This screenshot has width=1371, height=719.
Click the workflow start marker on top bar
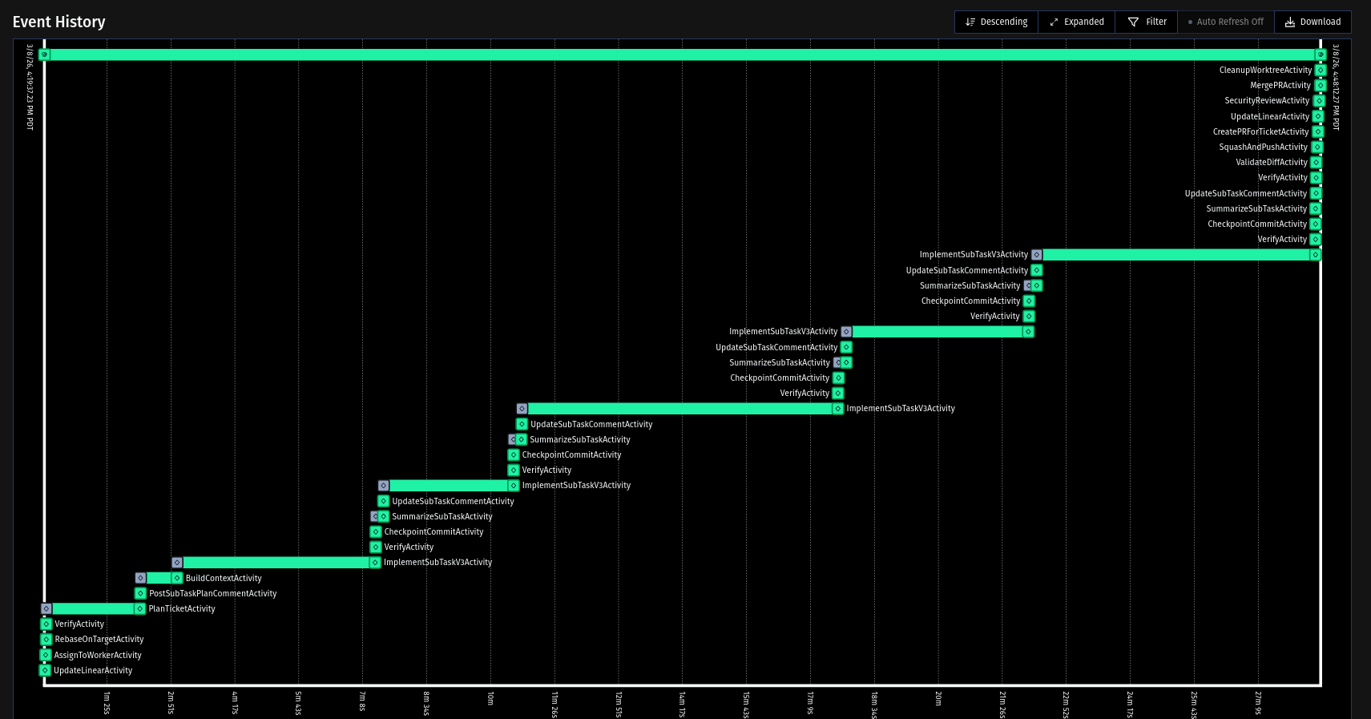[45, 55]
